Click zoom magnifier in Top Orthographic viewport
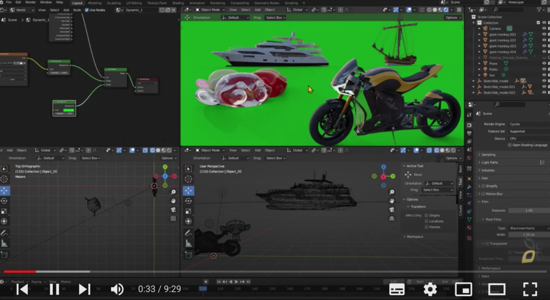The width and height of the screenshot is (550, 300). (x=173, y=192)
